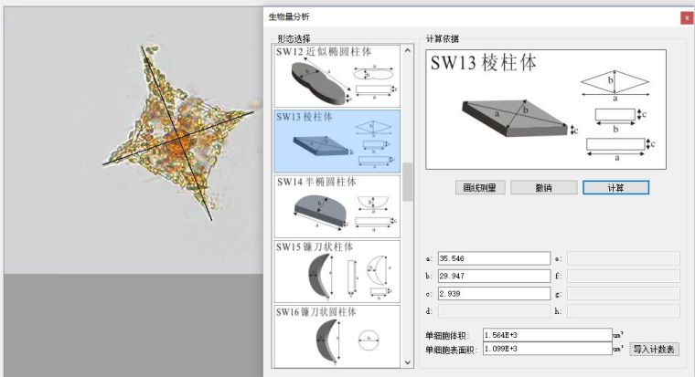Viewport: 695px width, 377px height.
Task: Click the star-shaped cell in microscope image
Action: 171,141
